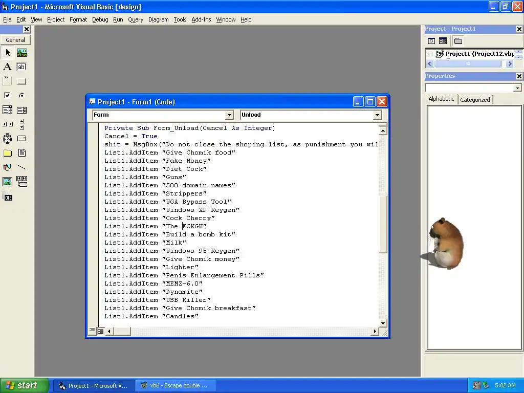
Task: Switch to the Categorized properties tab
Action: (x=475, y=100)
